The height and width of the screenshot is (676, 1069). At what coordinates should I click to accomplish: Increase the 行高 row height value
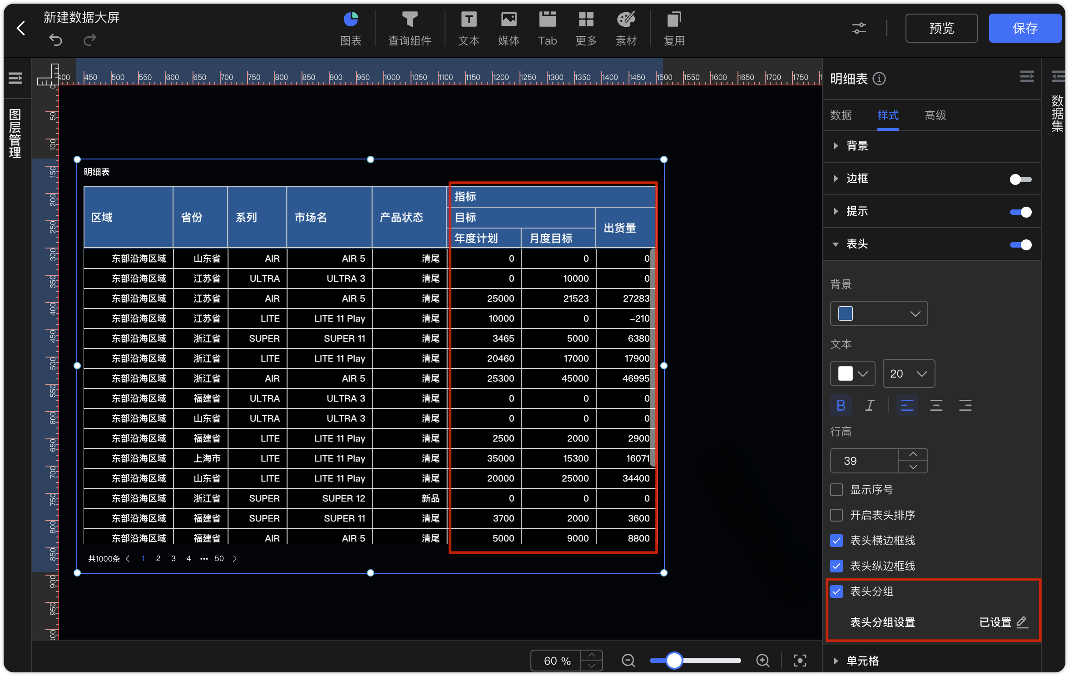(913, 454)
